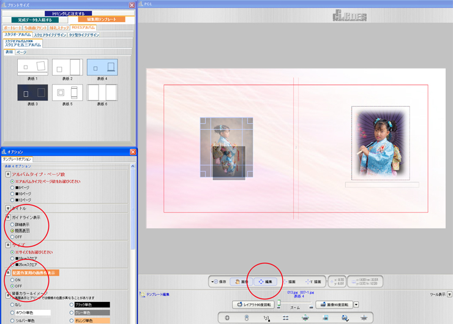Viewport: 453px width, 324px height.
Task: Open the スクエアタイプデザイン tab
Action: (x=50, y=35)
